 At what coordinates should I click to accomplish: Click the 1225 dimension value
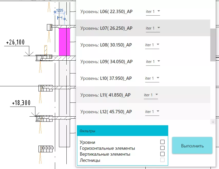(x=59, y=10)
